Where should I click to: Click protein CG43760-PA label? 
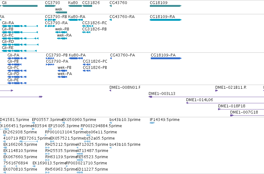point(123,55)
